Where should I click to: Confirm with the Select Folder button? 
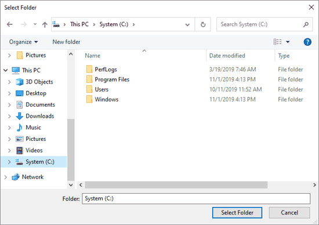click(237, 213)
